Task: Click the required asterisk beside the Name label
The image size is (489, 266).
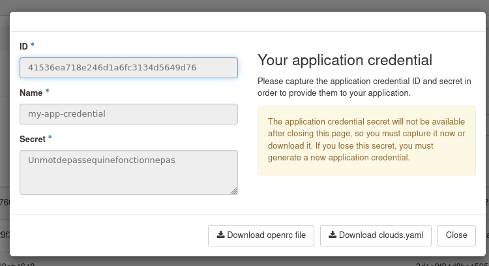Action: coord(47,93)
